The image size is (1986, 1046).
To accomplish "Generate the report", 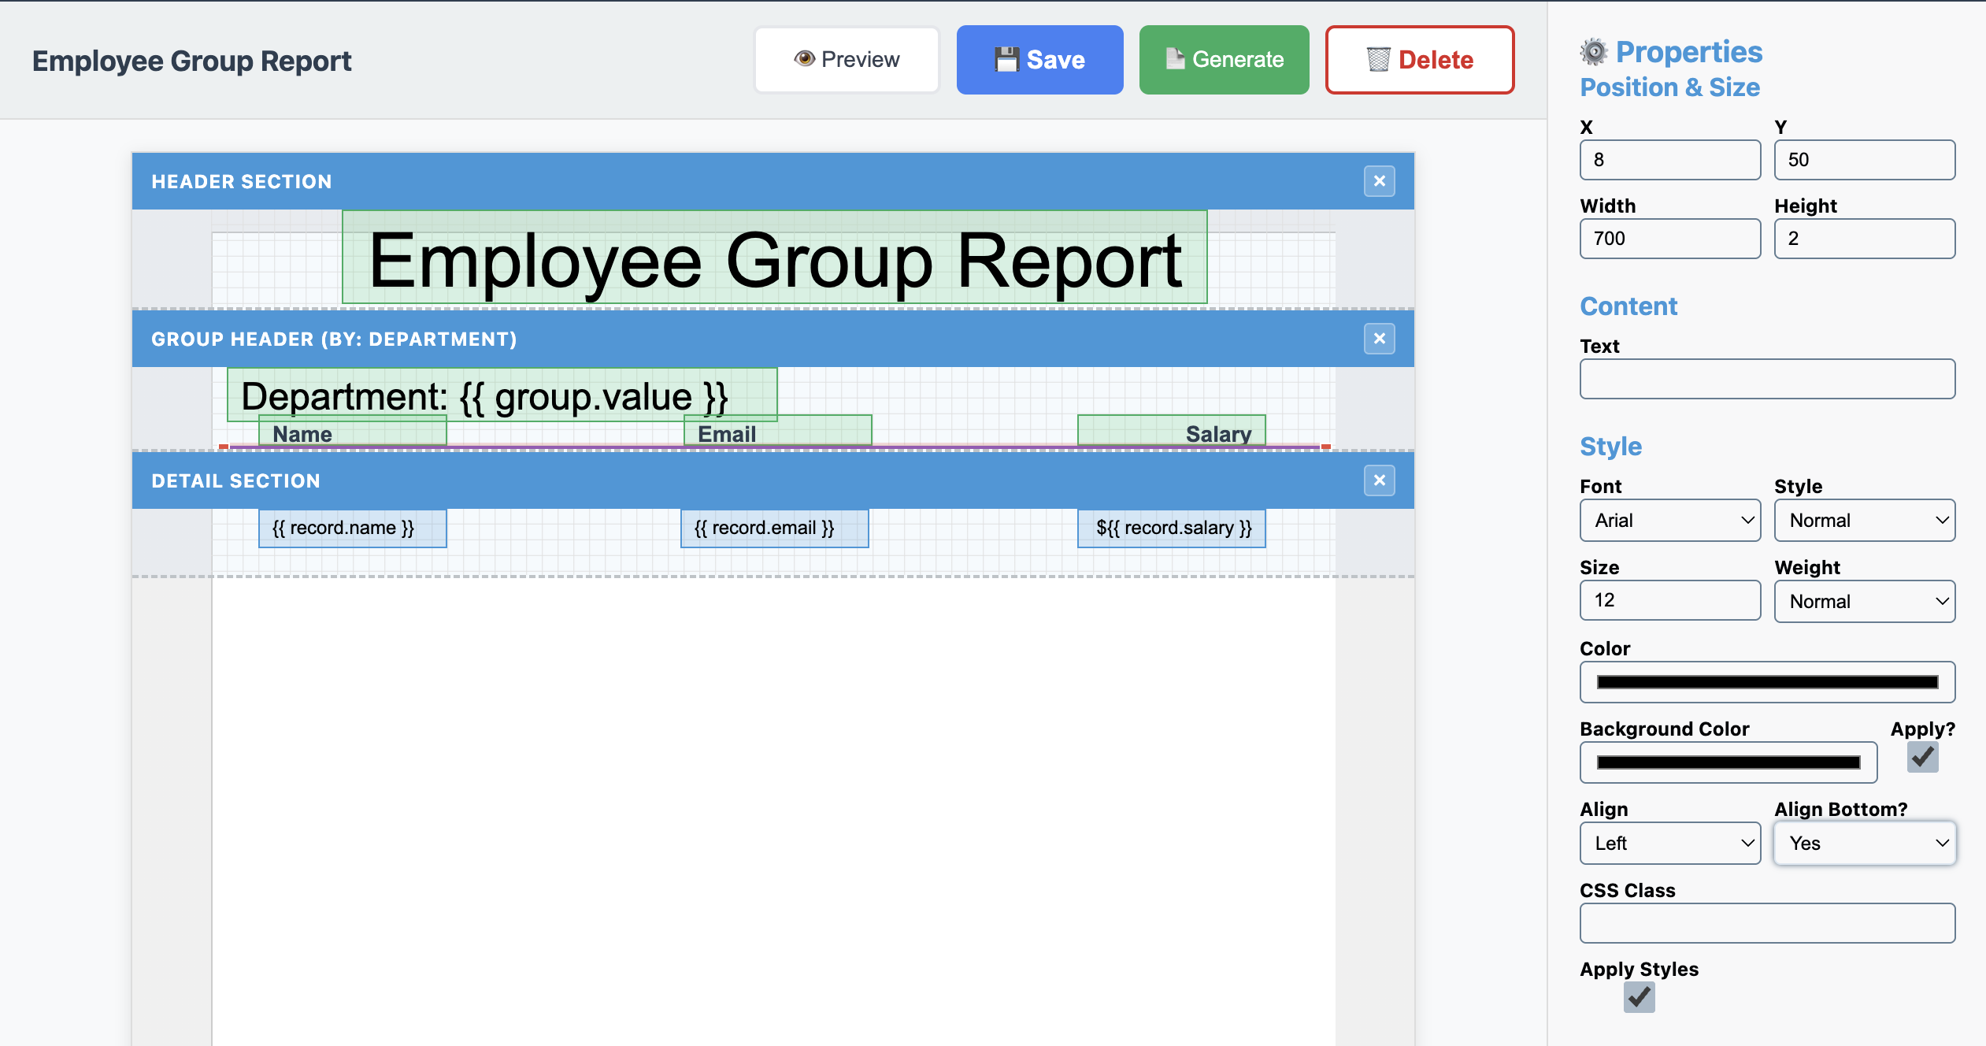I will [x=1223, y=59].
